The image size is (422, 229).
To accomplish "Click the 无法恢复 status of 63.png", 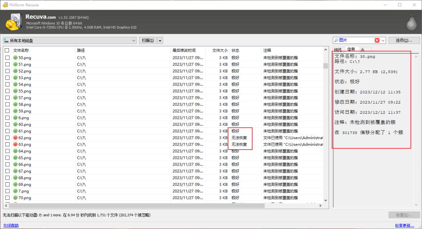I will pos(239,144).
